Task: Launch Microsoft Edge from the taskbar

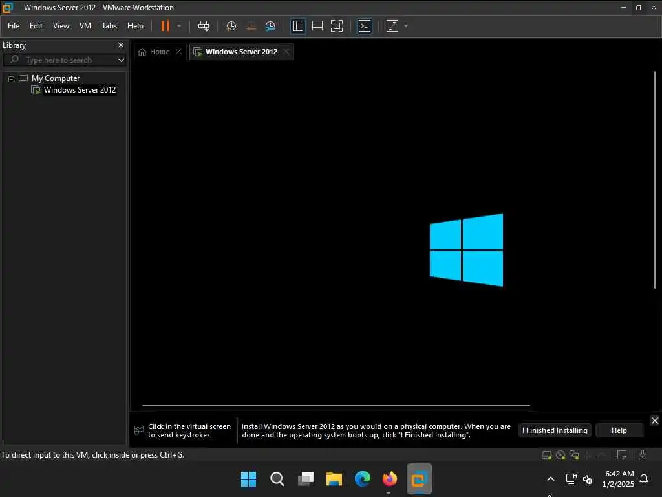Action: pyautogui.click(x=362, y=479)
